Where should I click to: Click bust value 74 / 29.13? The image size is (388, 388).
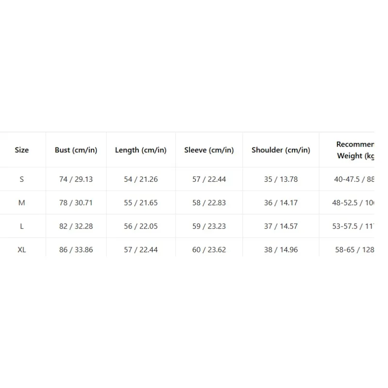click(76, 179)
